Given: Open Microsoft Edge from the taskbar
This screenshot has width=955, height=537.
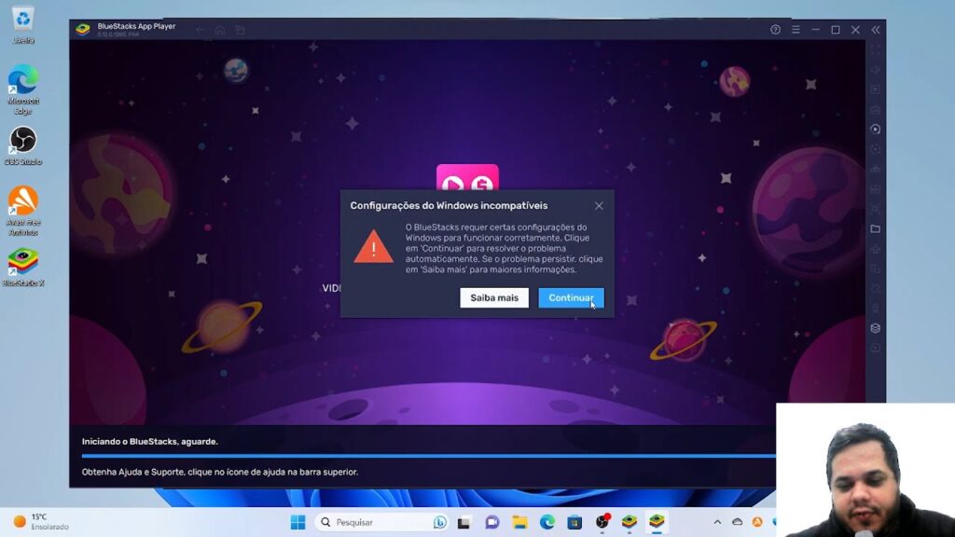Looking at the screenshot, I should coord(547,522).
